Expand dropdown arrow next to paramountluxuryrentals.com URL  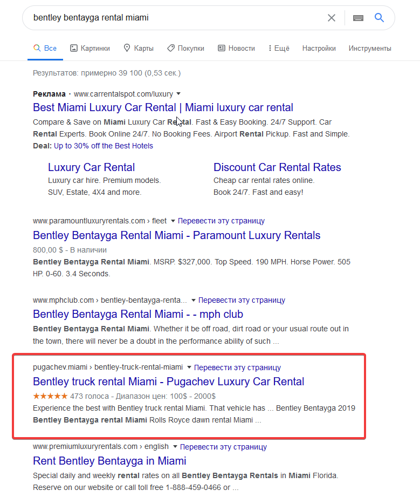click(173, 221)
